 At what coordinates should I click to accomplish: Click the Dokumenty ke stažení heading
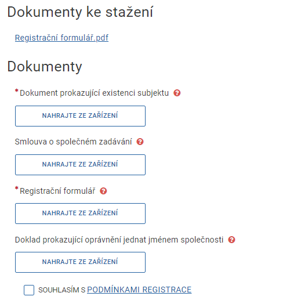coord(80,12)
